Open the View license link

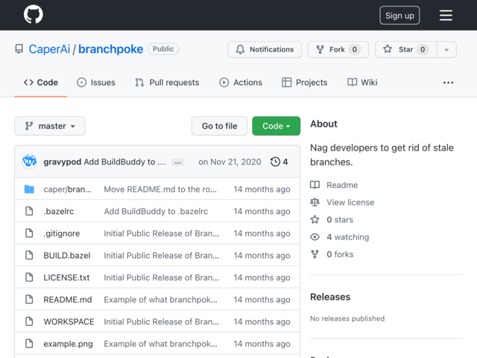(x=350, y=202)
